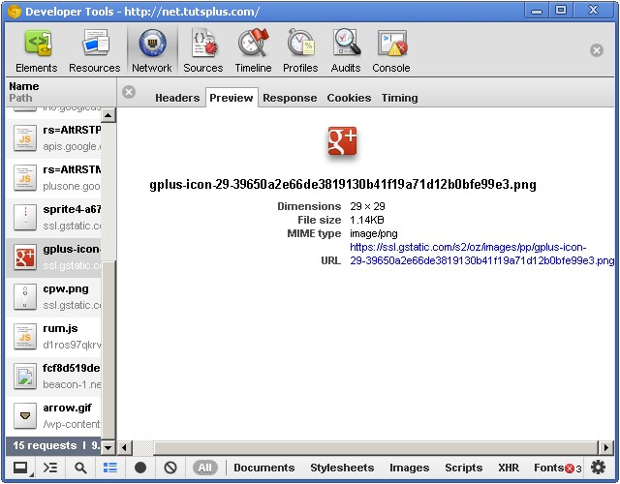Open the Timing tab

(399, 98)
